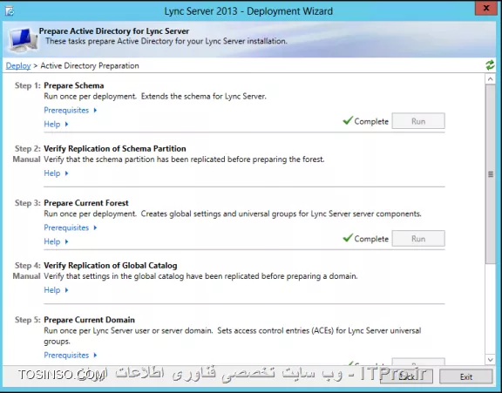The height and width of the screenshot is (393, 502).
Task: Expand Prerequisites under Prepare Current Forest
Action: [x=70, y=227]
